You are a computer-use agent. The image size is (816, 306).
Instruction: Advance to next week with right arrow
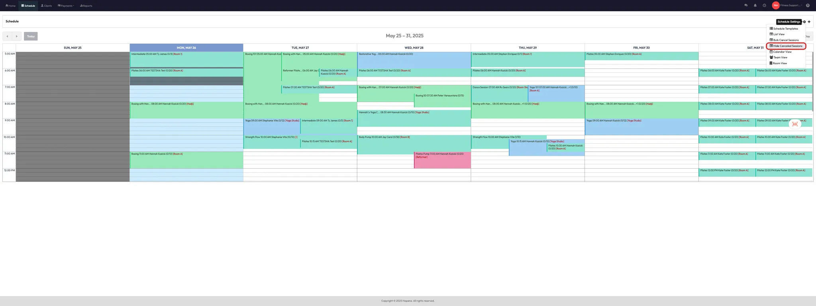(17, 36)
